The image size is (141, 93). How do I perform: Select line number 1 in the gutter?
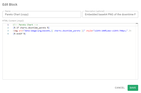pos(8,25)
